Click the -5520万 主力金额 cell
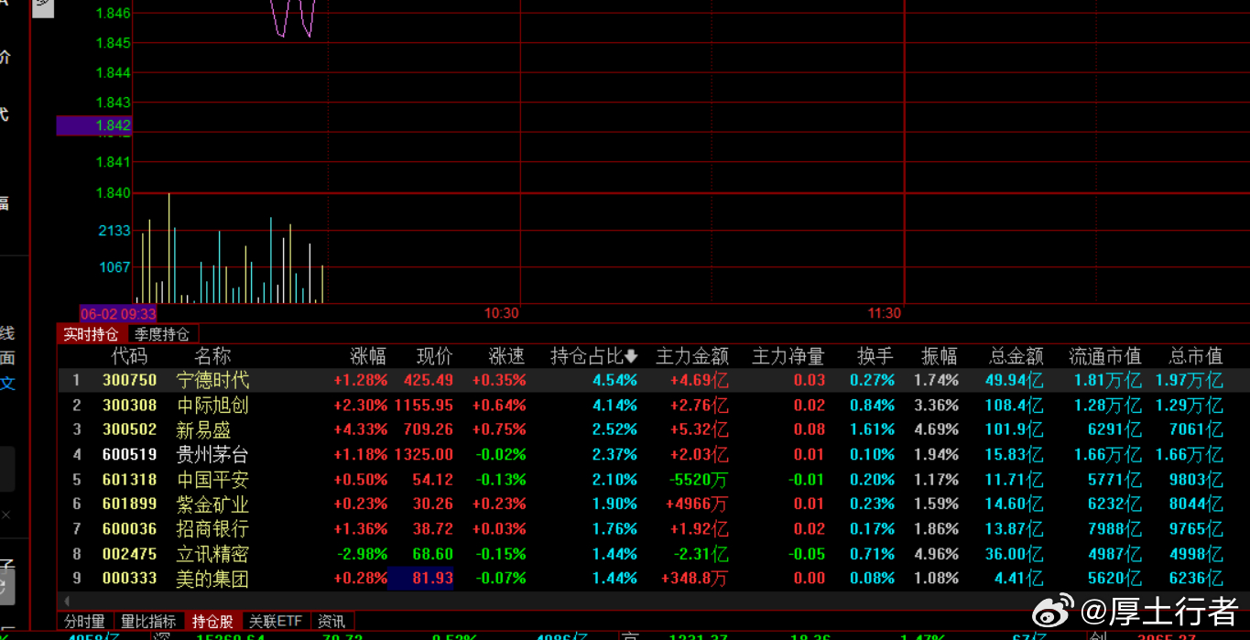This screenshot has width=1250, height=640. point(699,480)
